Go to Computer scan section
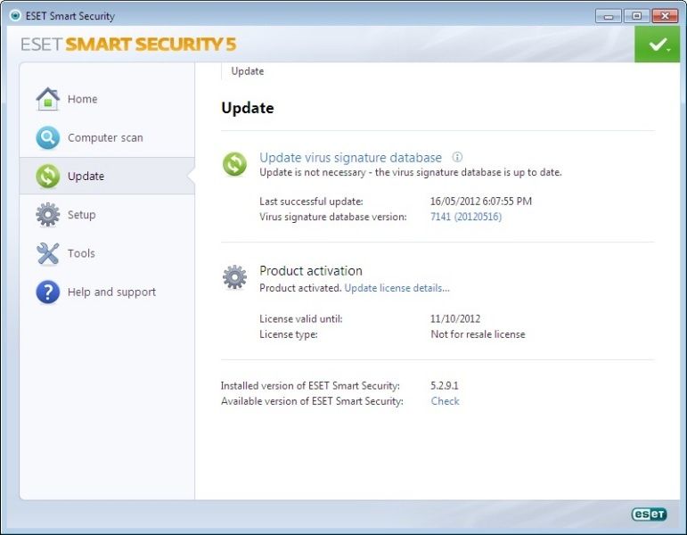The width and height of the screenshot is (687, 535). 107,137
